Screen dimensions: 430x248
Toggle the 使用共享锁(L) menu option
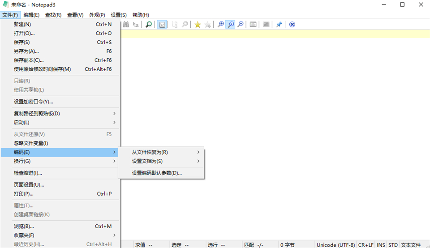60,90
